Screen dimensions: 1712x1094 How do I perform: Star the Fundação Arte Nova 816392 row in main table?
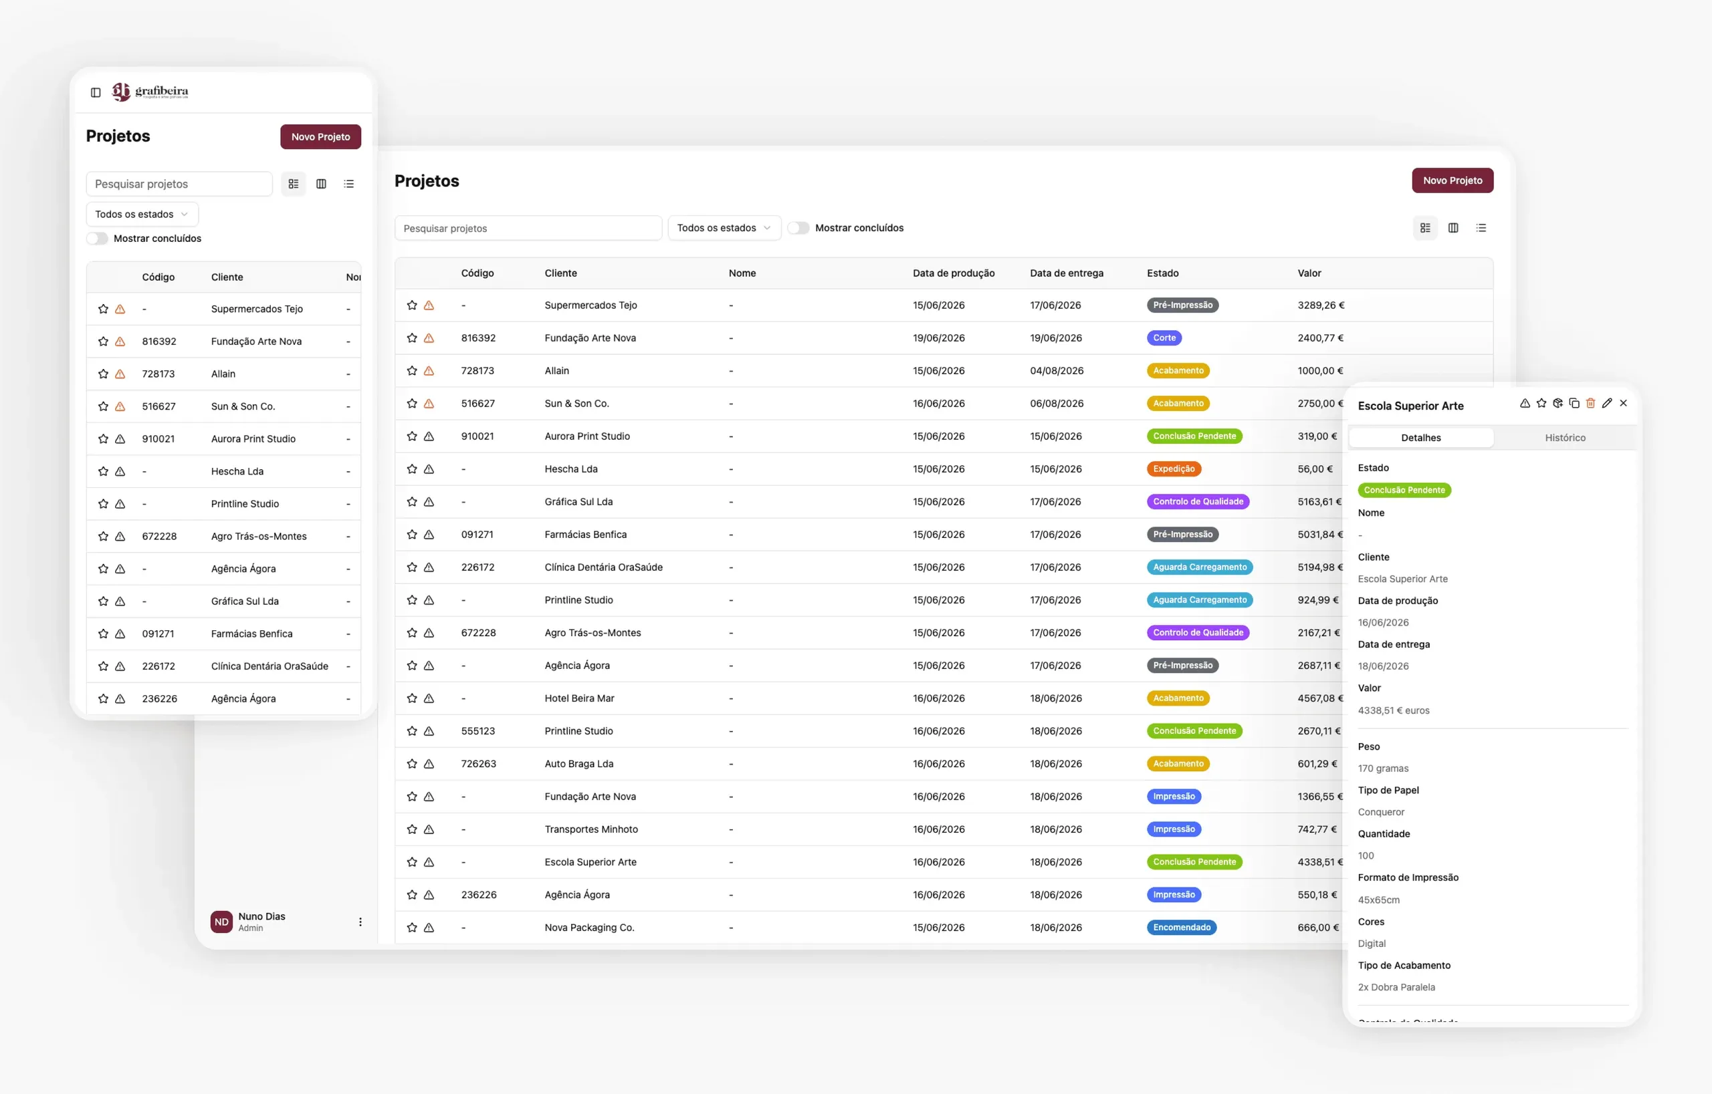coord(412,338)
